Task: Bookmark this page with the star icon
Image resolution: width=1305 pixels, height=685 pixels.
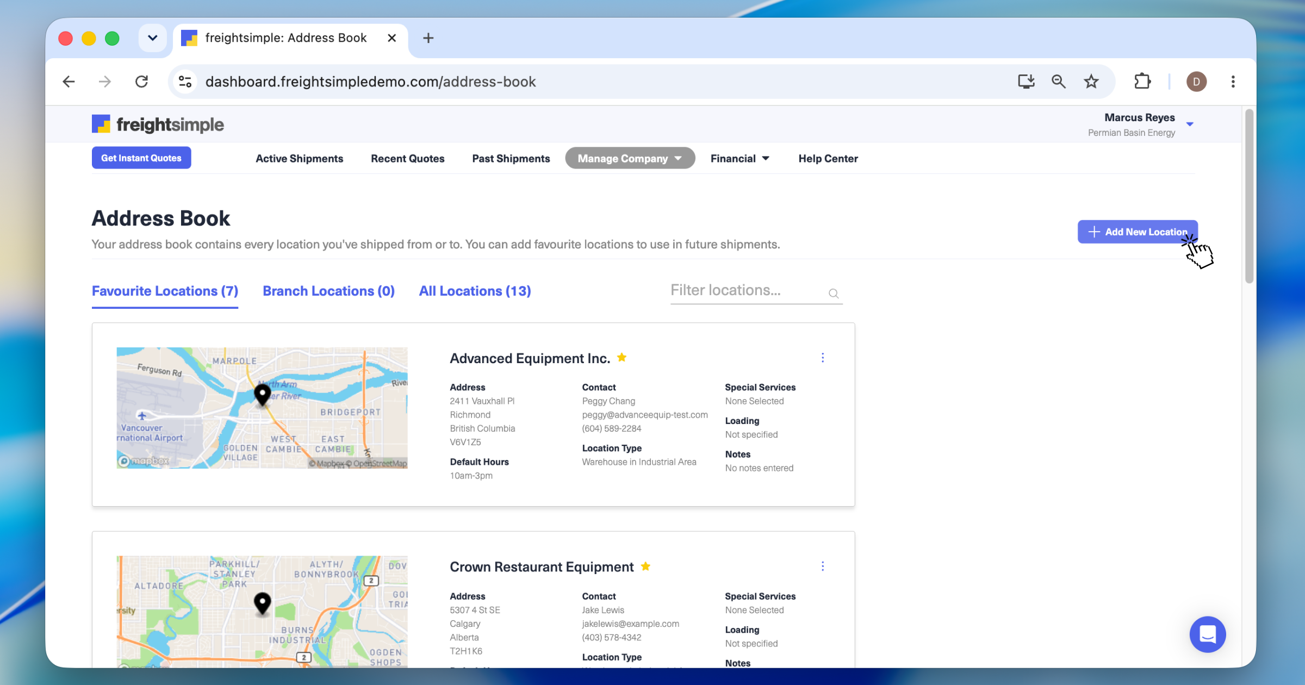Action: 1091,82
